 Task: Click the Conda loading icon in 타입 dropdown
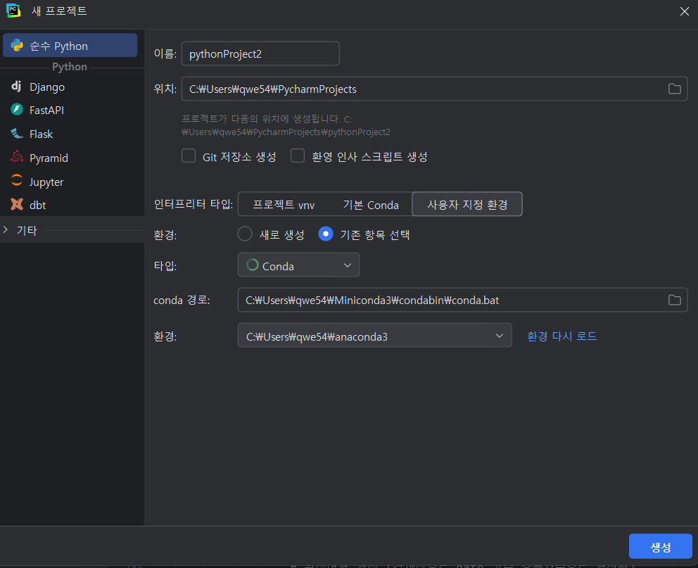[253, 265]
